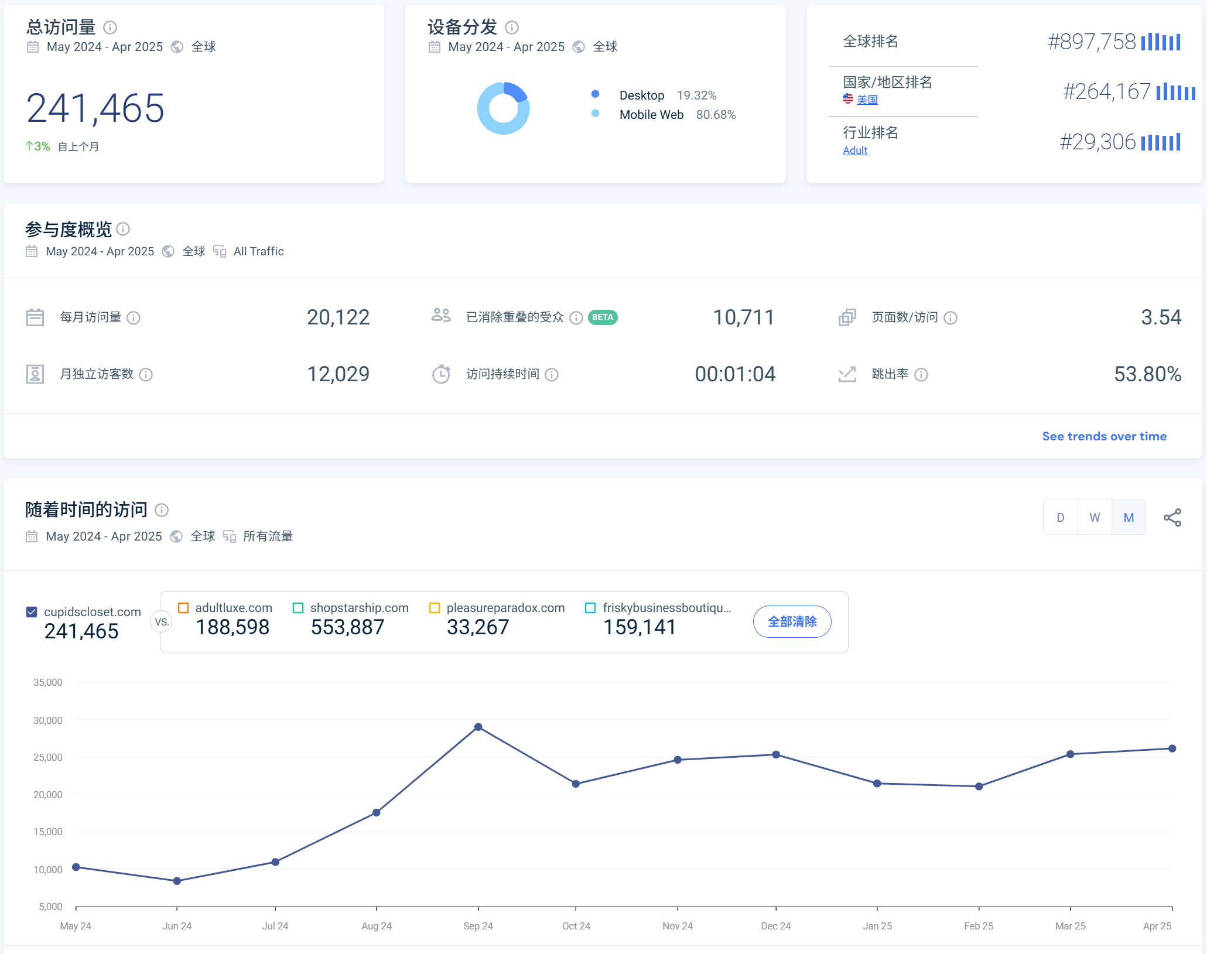Viewport: 1207px width, 954px height.
Task: Click globe icon in 参与度概览 header
Action: coord(168,251)
